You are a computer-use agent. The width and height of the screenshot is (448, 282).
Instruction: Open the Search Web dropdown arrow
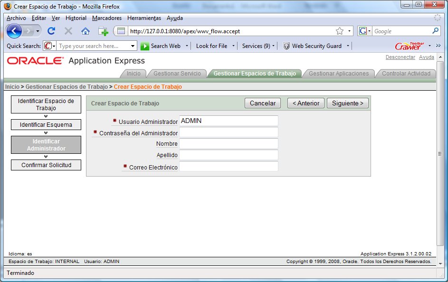coord(187,46)
